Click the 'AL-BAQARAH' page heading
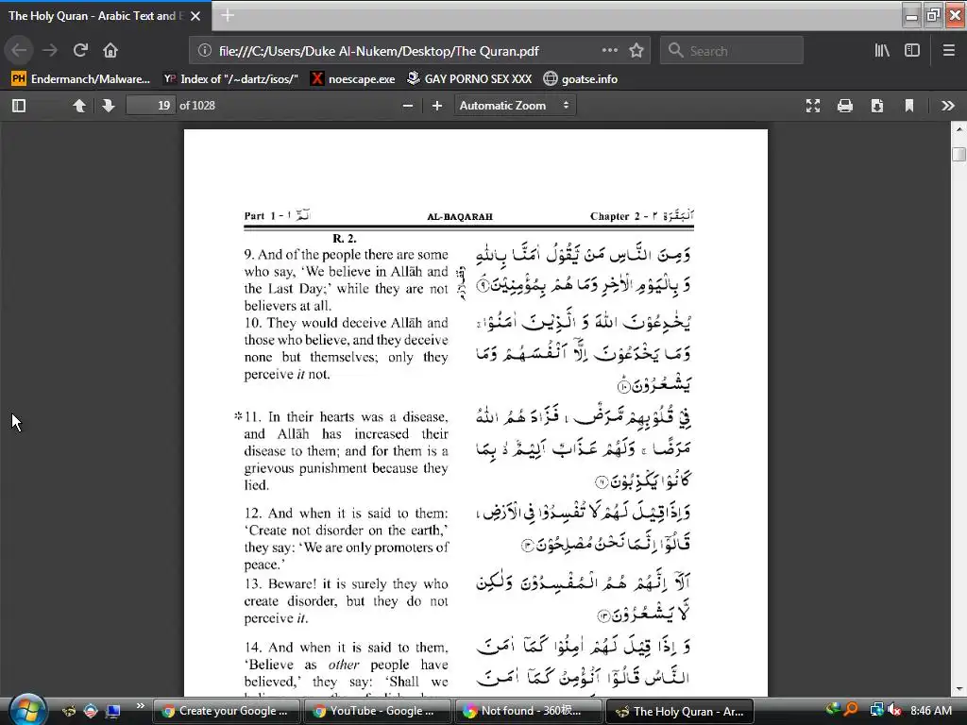The height and width of the screenshot is (725, 967). tap(460, 217)
